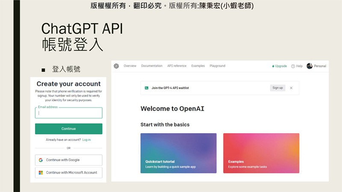Click the OpenAI logo in navigation bar
This screenshot has height=192, width=342.
pyautogui.click(x=116, y=66)
